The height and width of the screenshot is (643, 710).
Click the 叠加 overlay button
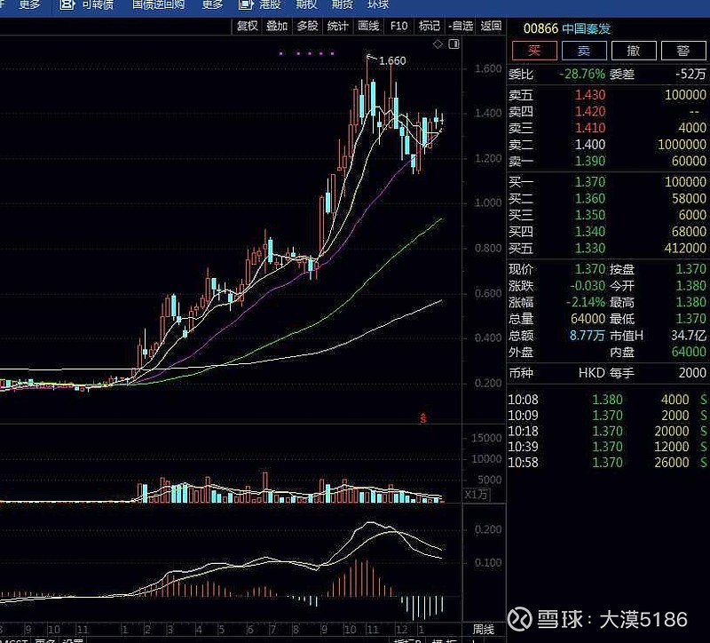point(277,27)
